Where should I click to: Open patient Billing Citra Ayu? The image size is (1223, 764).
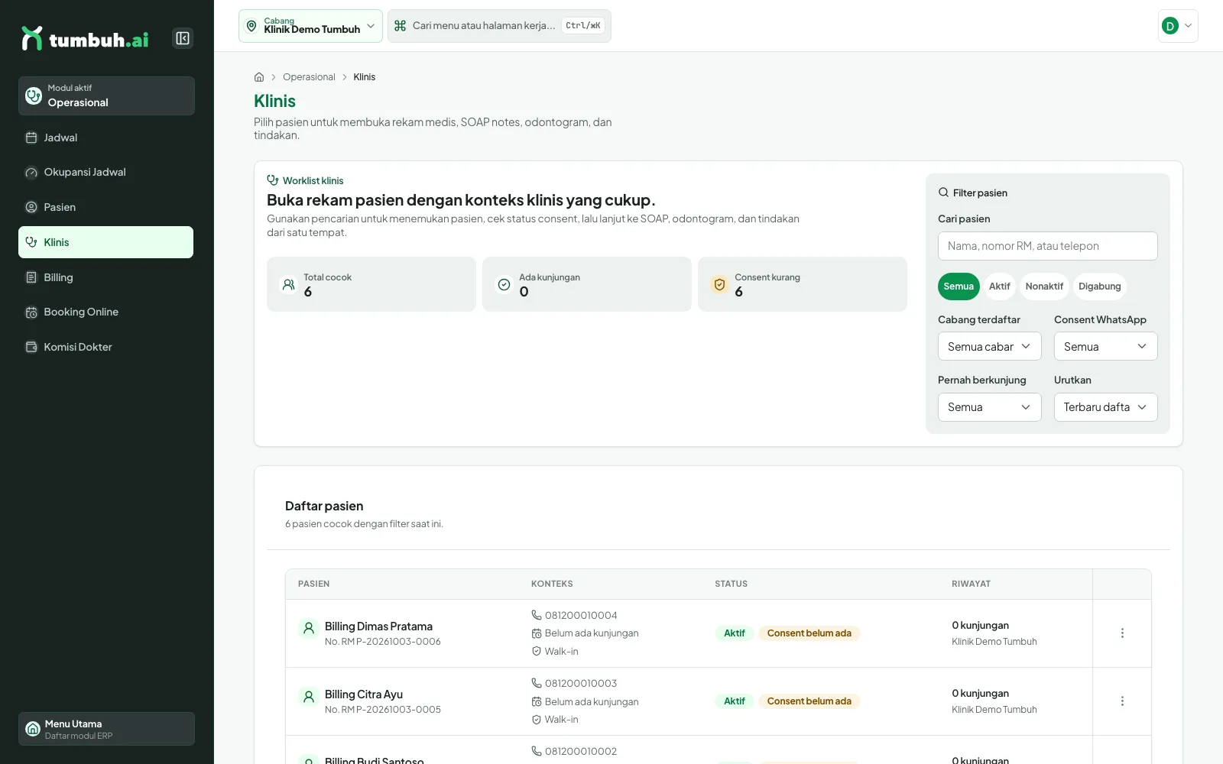coord(364,694)
